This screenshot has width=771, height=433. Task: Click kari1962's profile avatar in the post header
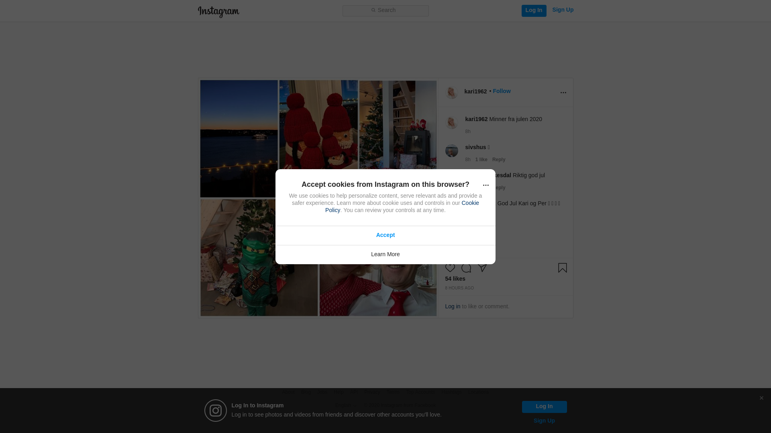[x=451, y=93]
